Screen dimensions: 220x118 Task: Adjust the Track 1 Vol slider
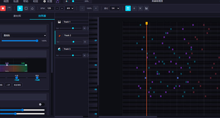[x=70, y=28]
